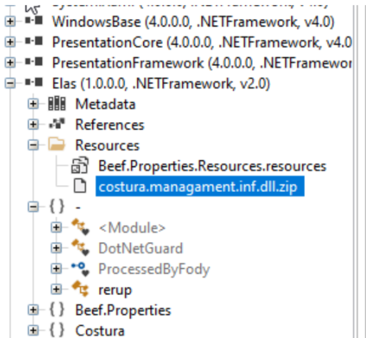
Task: Select the DotNetGuard type
Action: [140, 248]
